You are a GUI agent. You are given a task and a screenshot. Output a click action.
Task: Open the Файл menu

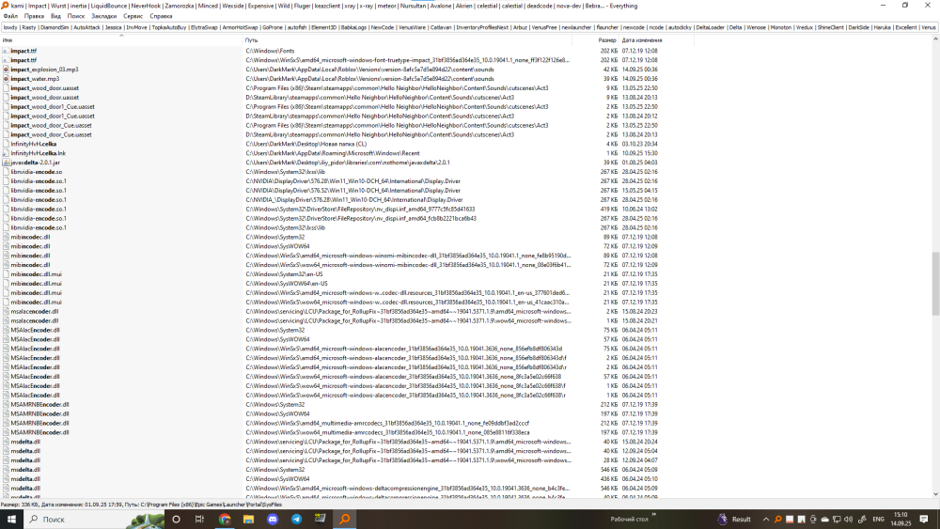pyautogui.click(x=10, y=16)
